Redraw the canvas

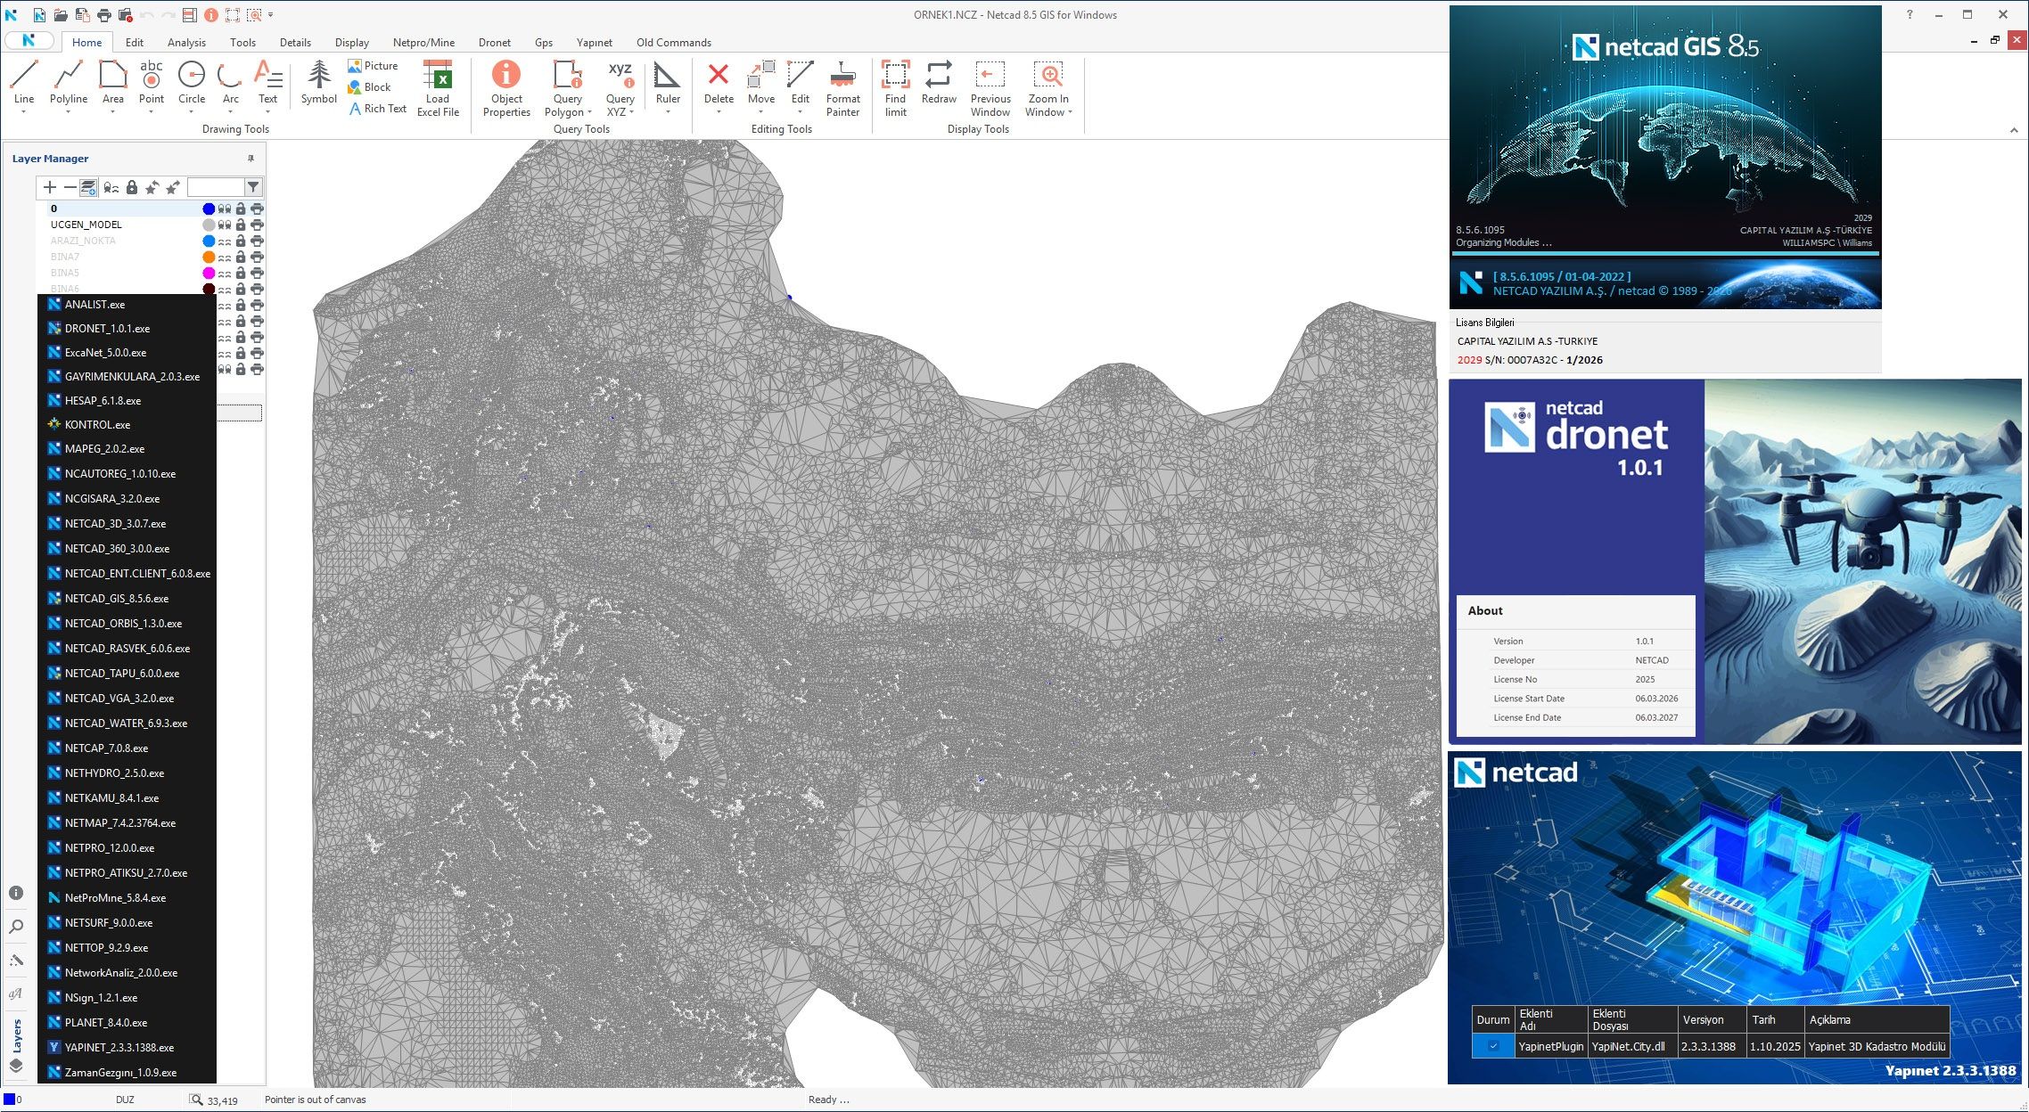pos(939,82)
